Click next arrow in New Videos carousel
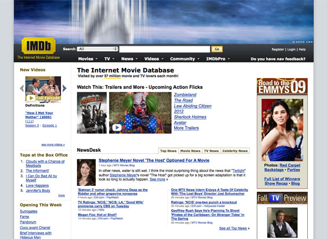This screenshot has width=327, height=239. pos(64,88)
